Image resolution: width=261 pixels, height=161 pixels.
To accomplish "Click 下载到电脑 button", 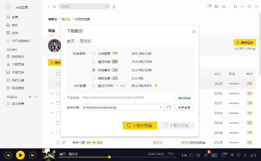I will tap(140, 125).
